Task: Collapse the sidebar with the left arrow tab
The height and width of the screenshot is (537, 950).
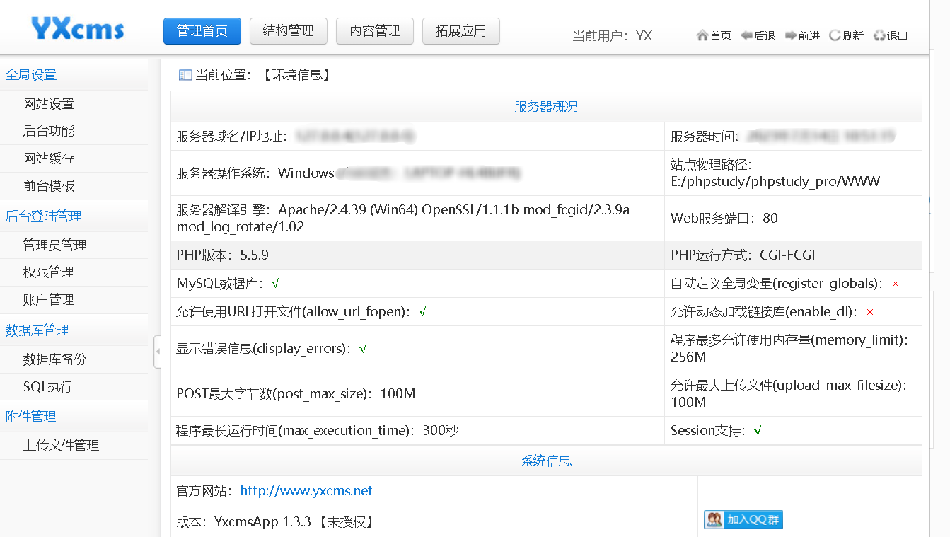Action: click(158, 351)
